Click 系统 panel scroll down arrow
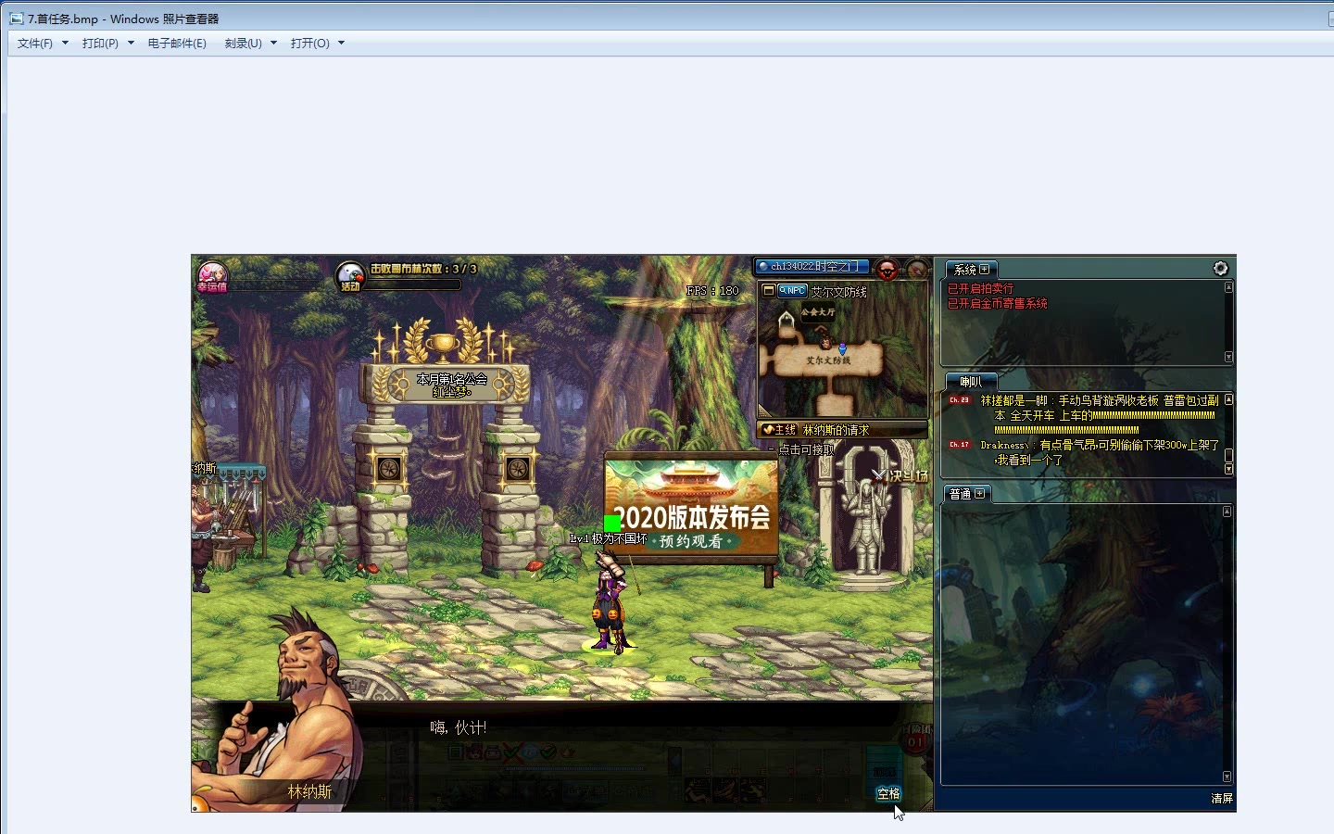This screenshot has width=1334, height=834. pyautogui.click(x=1228, y=357)
